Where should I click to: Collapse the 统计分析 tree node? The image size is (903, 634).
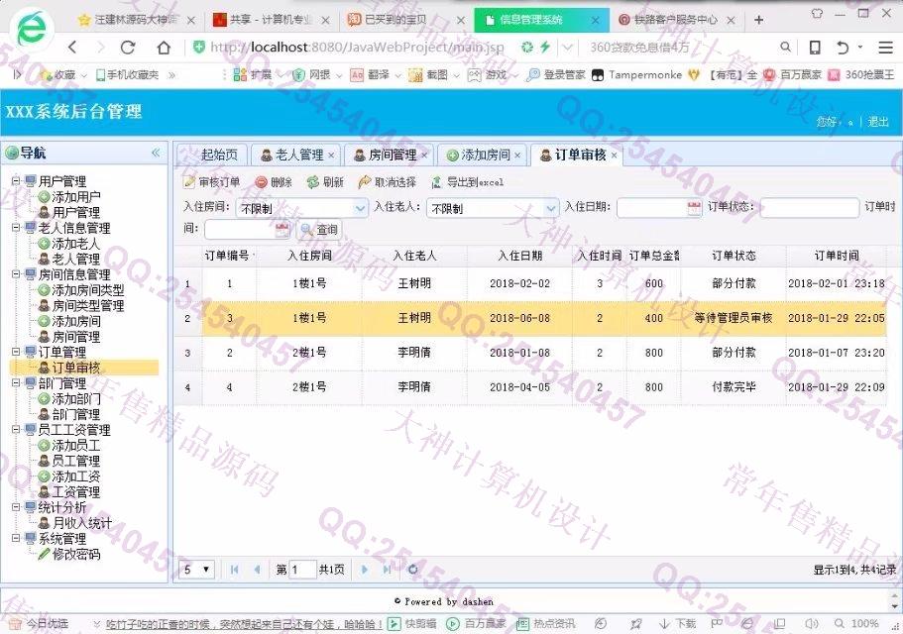click(16, 507)
